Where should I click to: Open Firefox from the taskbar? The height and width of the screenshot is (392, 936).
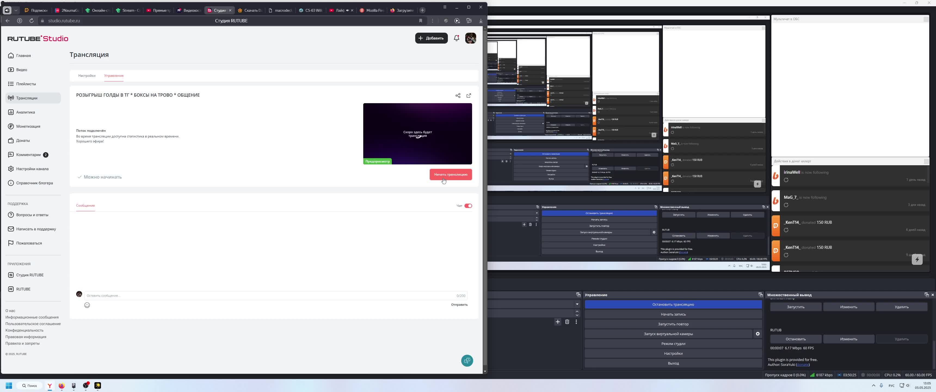pyautogui.click(x=61, y=385)
